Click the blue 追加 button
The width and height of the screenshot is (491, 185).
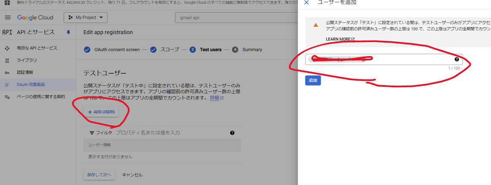(313, 80)
